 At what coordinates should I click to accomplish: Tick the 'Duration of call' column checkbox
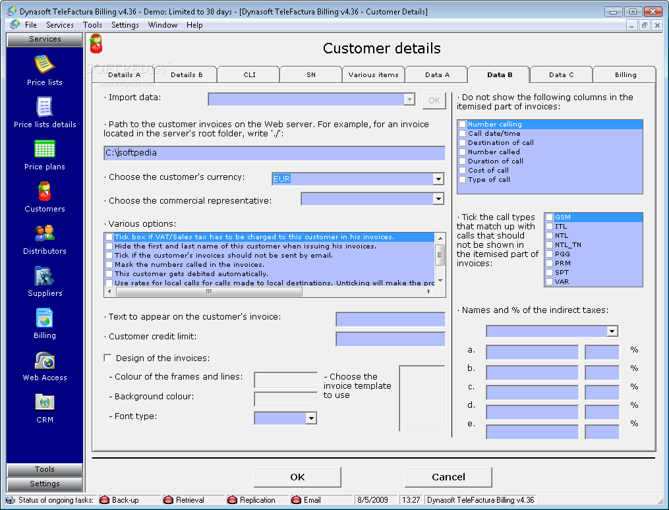click(463, 161)
